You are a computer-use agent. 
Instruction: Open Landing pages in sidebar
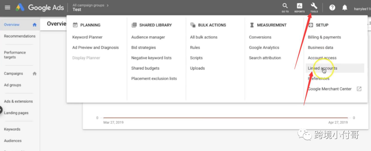[16, 113]
